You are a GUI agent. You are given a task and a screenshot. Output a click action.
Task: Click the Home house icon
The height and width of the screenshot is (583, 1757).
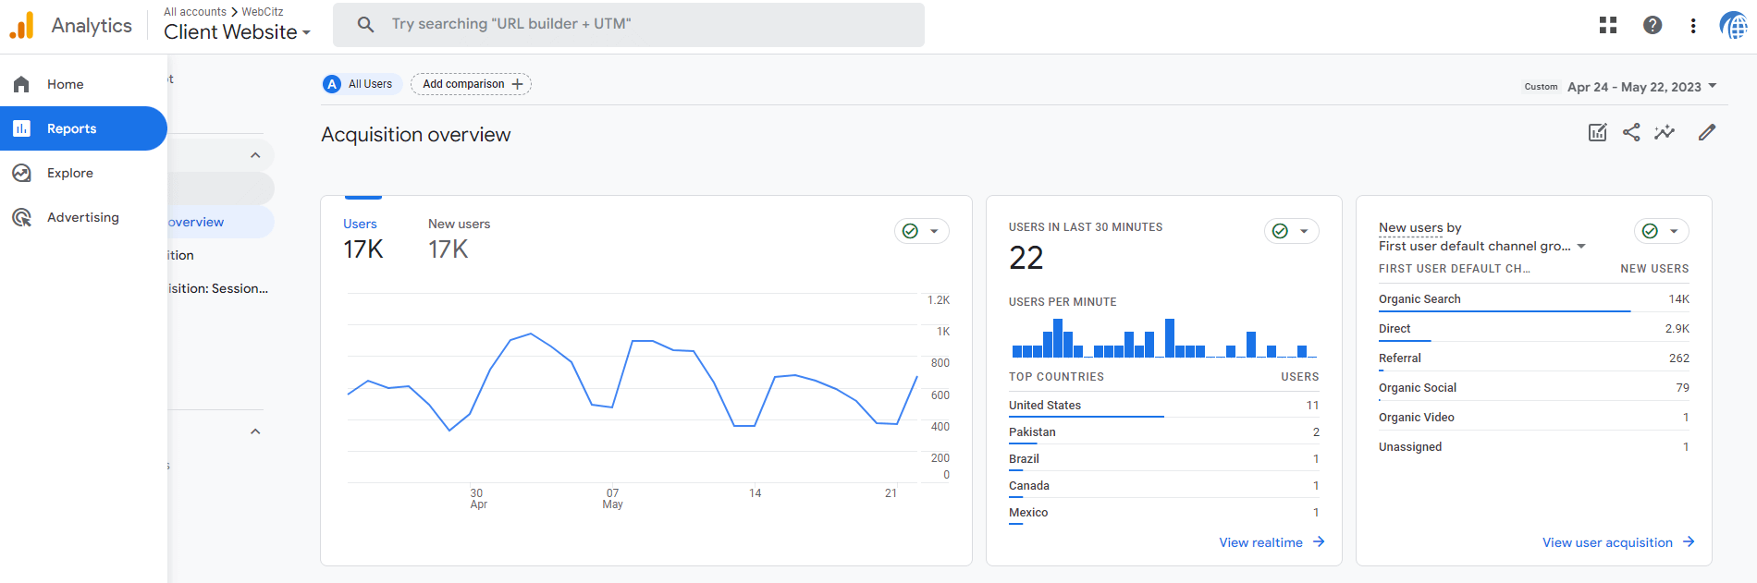click(x=21, y=84)
